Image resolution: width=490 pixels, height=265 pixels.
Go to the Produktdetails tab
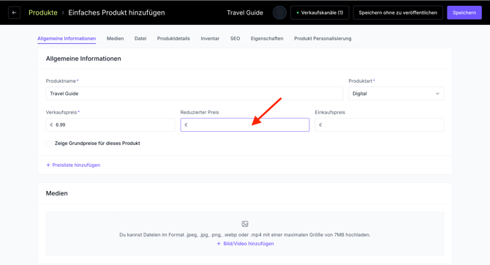pyautogui.click(x=173, y=39)
